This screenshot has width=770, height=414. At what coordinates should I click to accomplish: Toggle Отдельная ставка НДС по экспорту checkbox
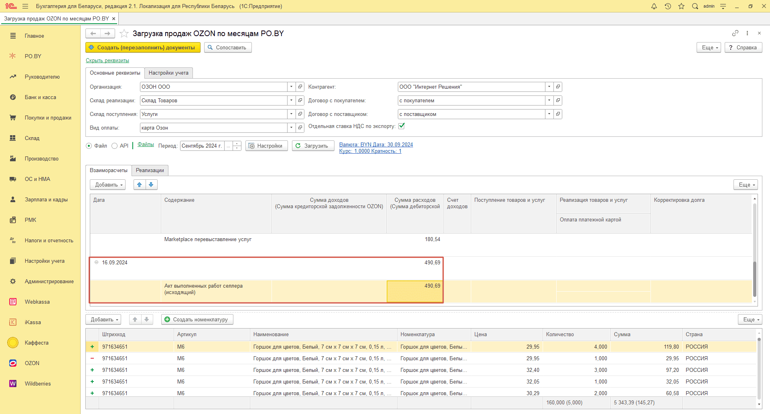point(401,126)
